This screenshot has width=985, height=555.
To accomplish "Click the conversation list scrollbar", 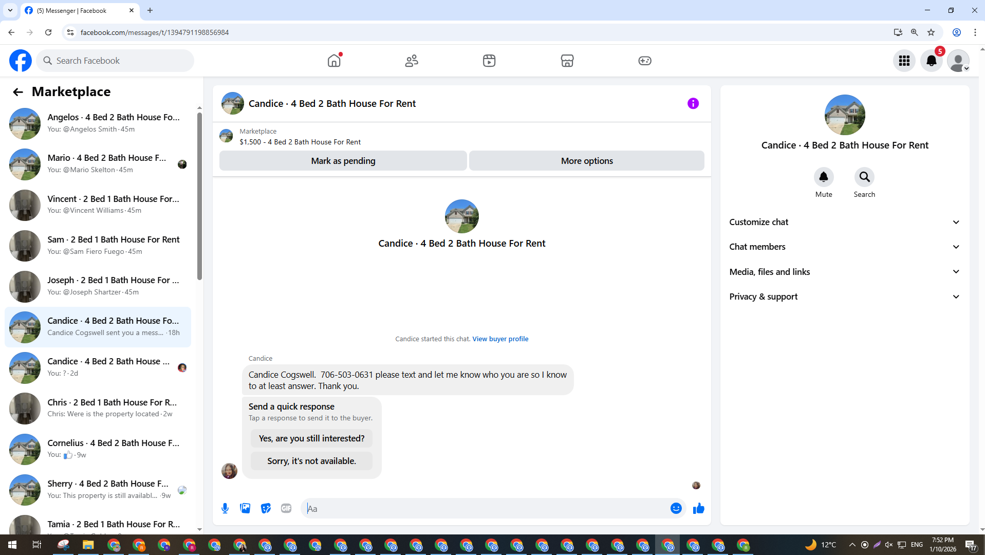I will point(199,196).
